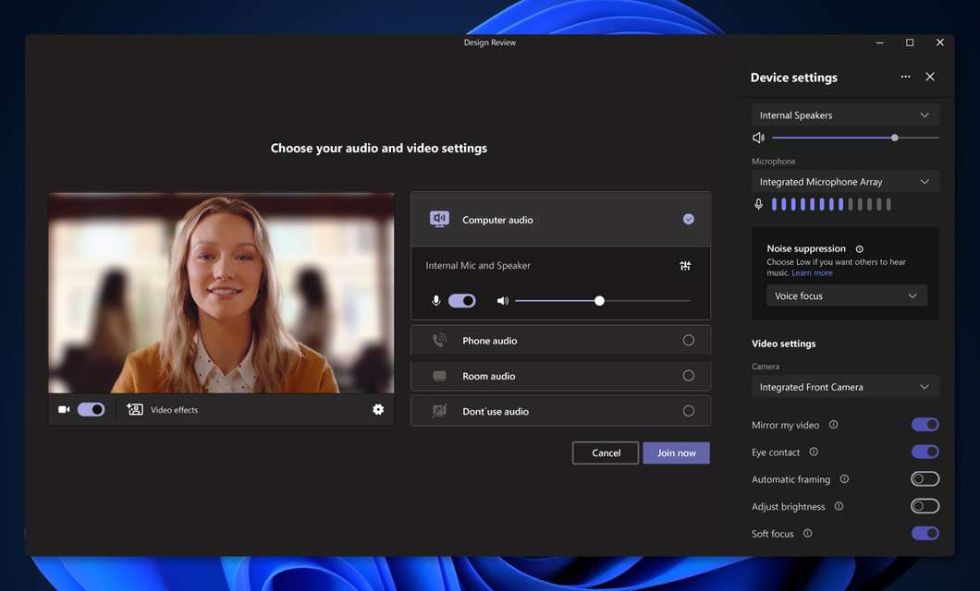980x591 pixels.
Task: Click the Join now button
Action: point(676,453)
